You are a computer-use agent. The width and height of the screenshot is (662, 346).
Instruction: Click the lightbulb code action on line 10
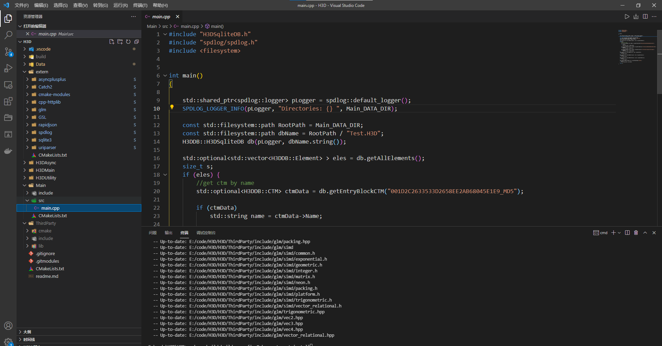pos(172,107)
